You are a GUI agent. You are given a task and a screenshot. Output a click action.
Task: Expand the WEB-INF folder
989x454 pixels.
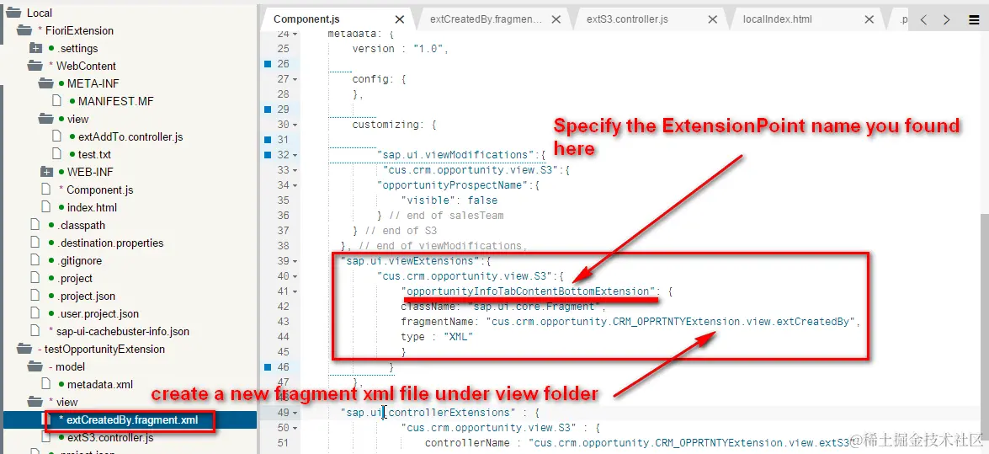pos(46,172)
